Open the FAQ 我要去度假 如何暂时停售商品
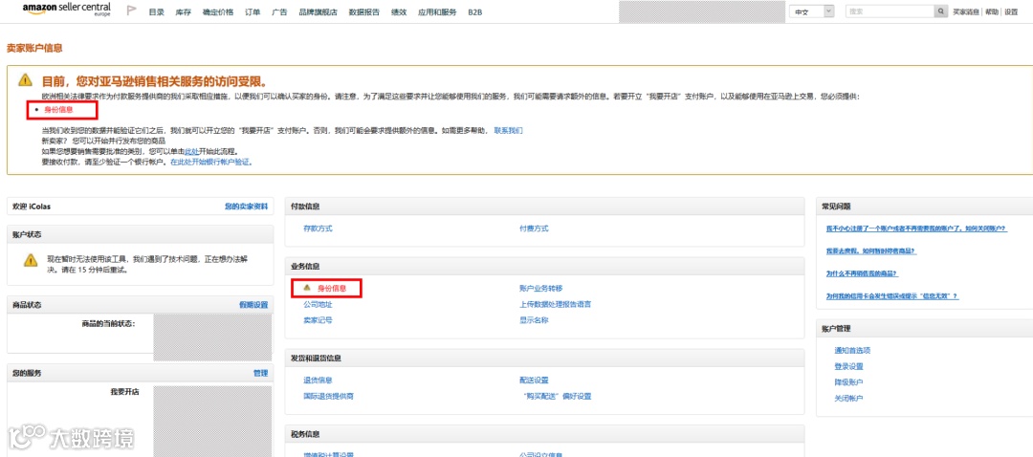This screenshot has width=1033, height=457. coord(871,250)
